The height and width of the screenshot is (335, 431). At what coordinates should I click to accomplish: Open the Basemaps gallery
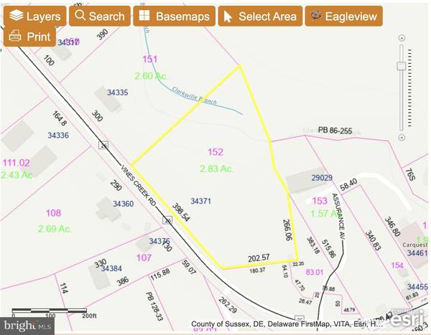point(175,16)
